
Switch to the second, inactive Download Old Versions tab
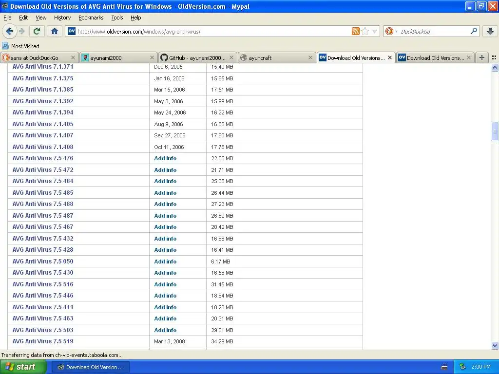click(x=435, y=58)
